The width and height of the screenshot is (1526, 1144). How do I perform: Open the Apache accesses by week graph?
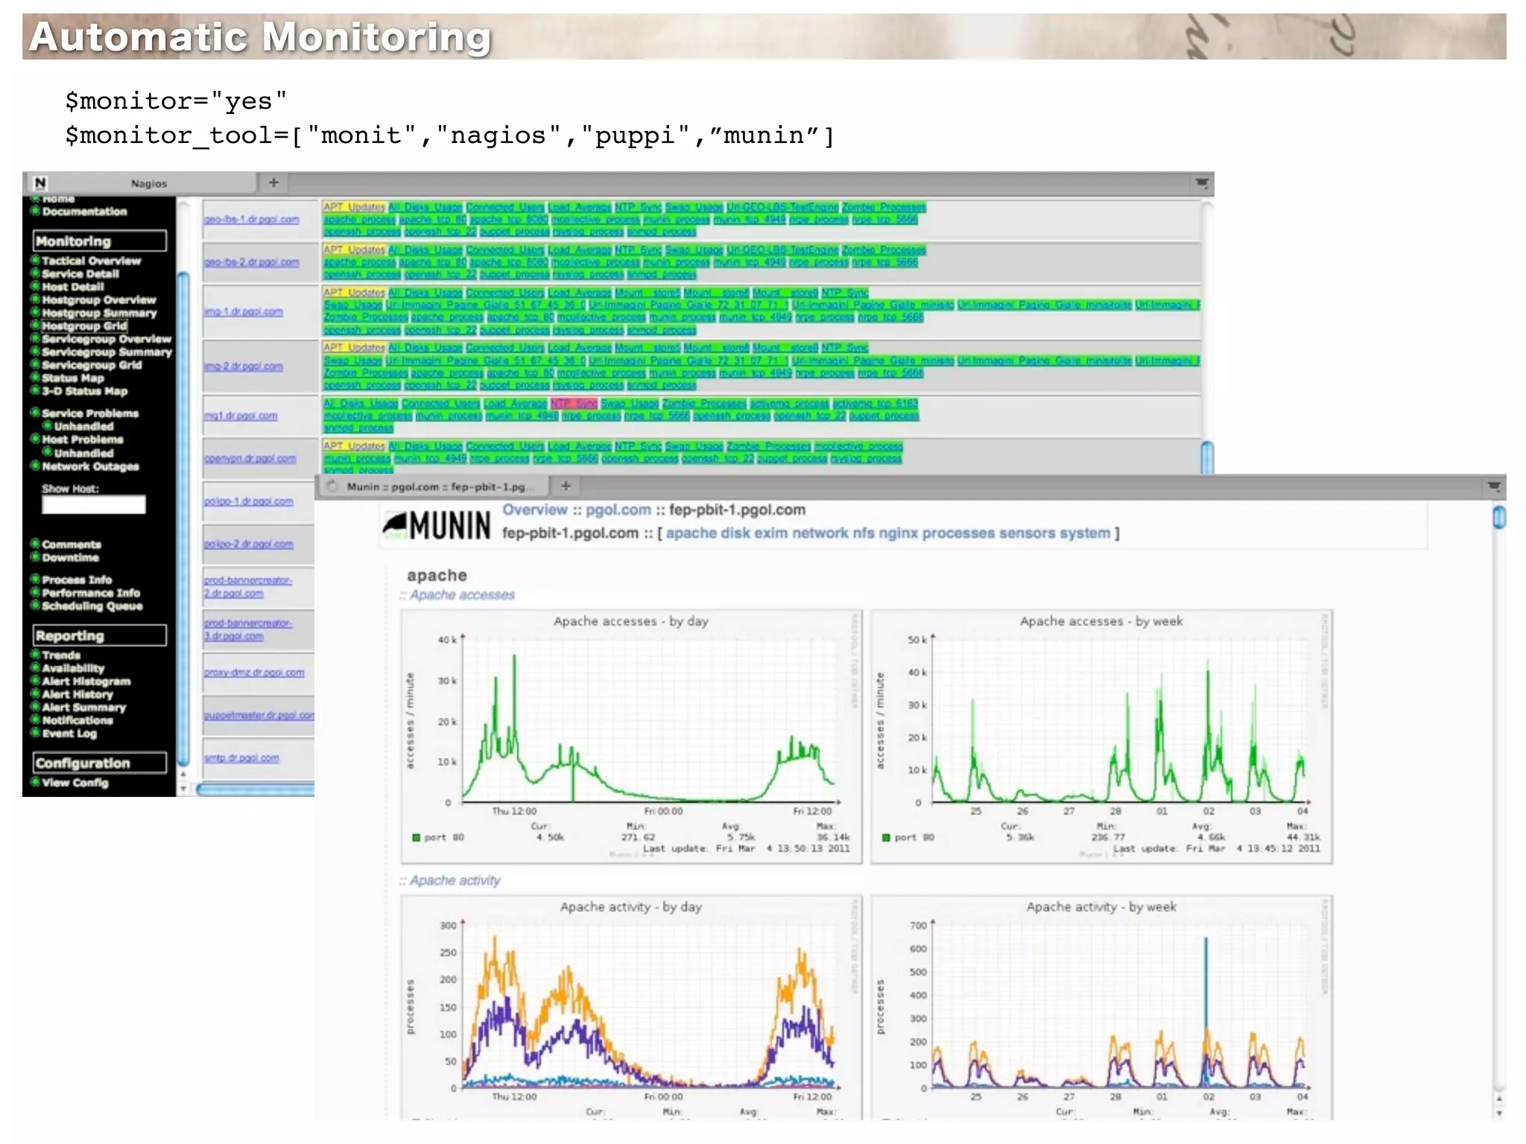pyautogui.click(x=1101, y=737)
